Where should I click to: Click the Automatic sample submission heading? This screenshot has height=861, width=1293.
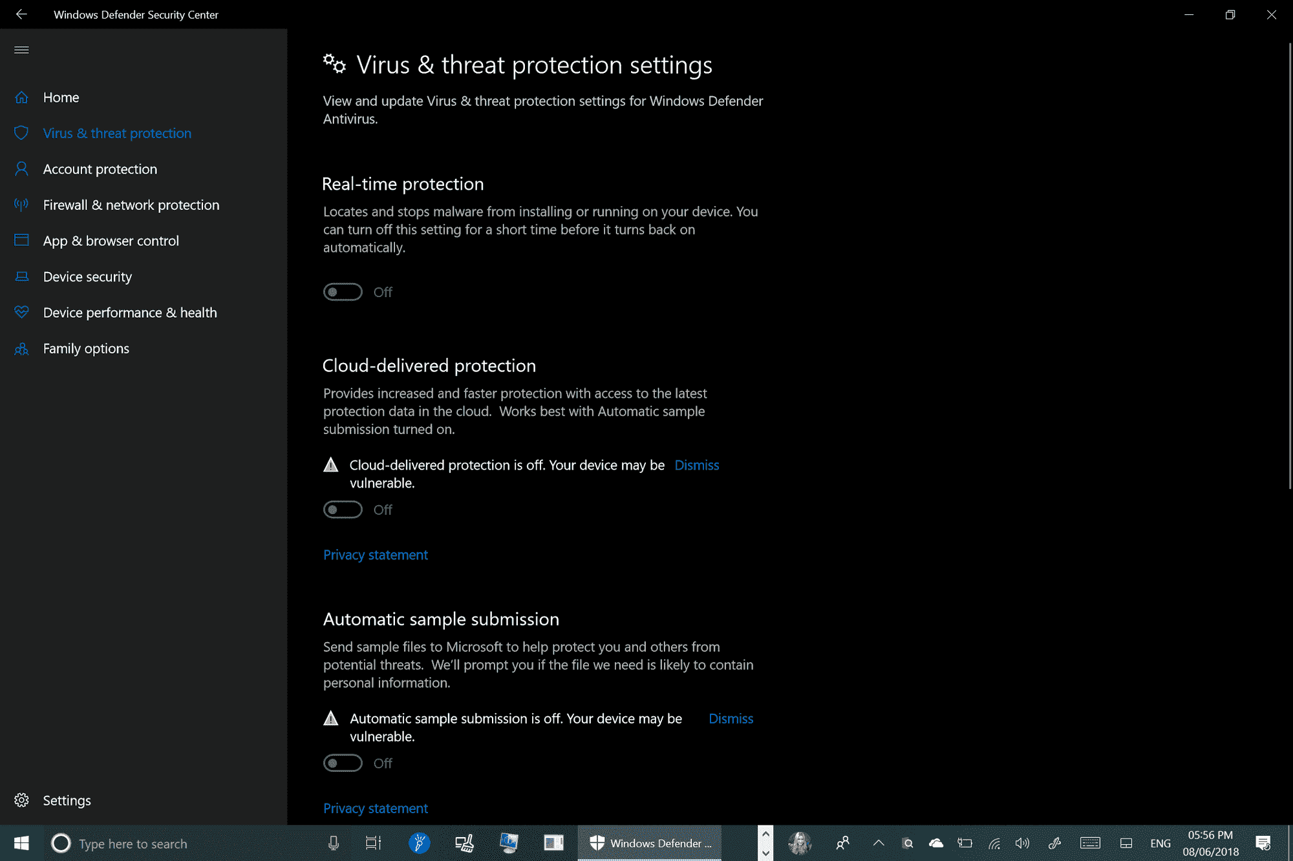[x=441, y=619]
